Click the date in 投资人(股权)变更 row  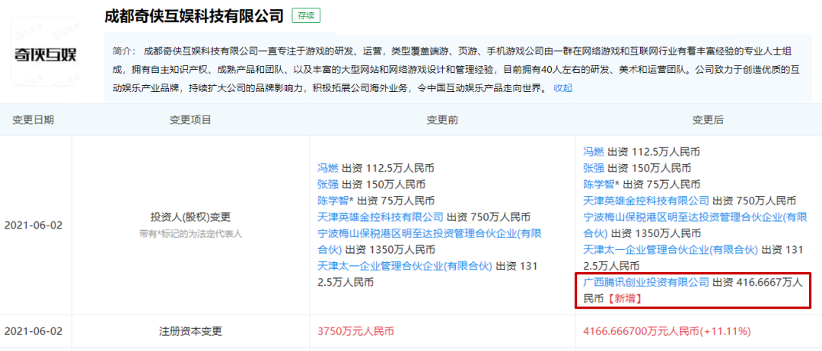coord(33,226)
